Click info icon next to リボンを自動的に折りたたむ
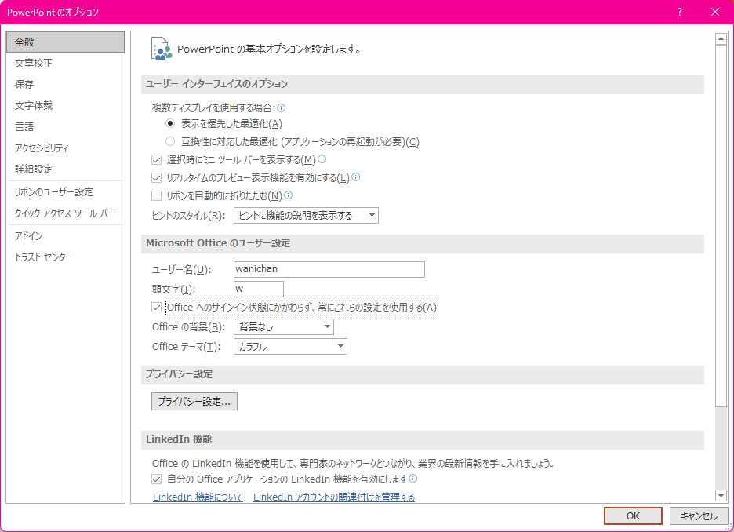734x532 pixels. coord(289,195)
